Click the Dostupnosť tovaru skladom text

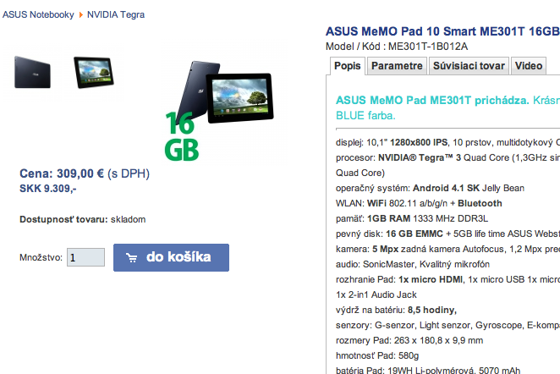pyautogui.click(x=83, y=219)
